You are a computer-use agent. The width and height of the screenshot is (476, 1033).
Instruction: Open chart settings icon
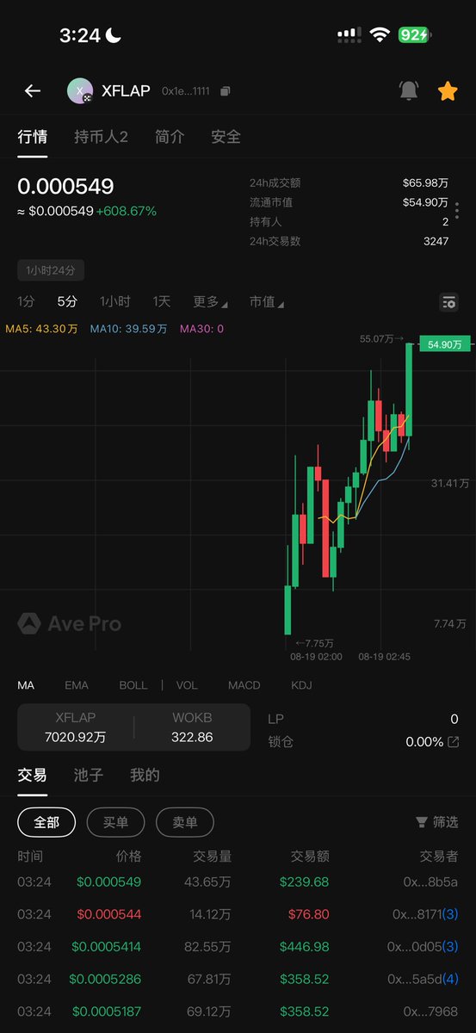coord(448,302)
